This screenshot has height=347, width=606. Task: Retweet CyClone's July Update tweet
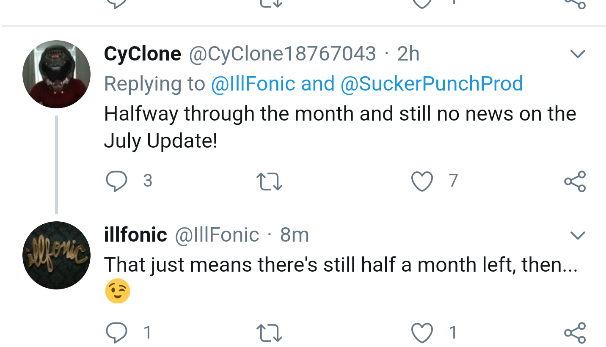(x=270, y=182)
